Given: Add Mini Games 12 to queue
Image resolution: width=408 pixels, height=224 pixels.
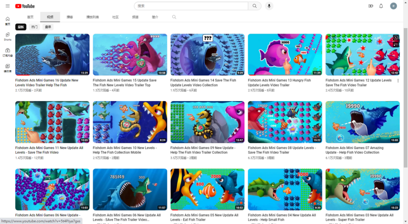Looking at the screenshot, I should (x=396, y=45).
